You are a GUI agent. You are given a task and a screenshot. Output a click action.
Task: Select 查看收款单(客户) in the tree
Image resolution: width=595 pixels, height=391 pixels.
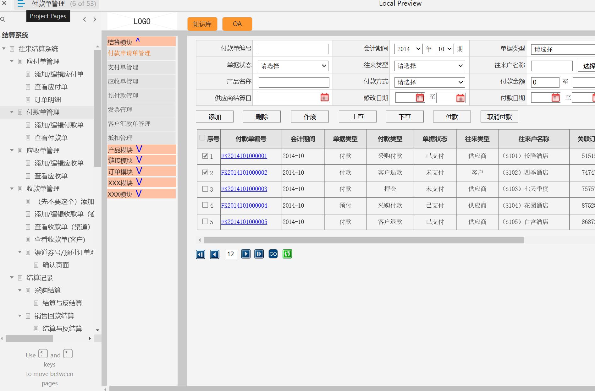pos(60,239)
